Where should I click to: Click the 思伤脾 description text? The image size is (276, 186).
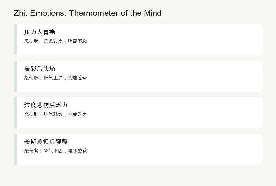[x=56, y=41]
